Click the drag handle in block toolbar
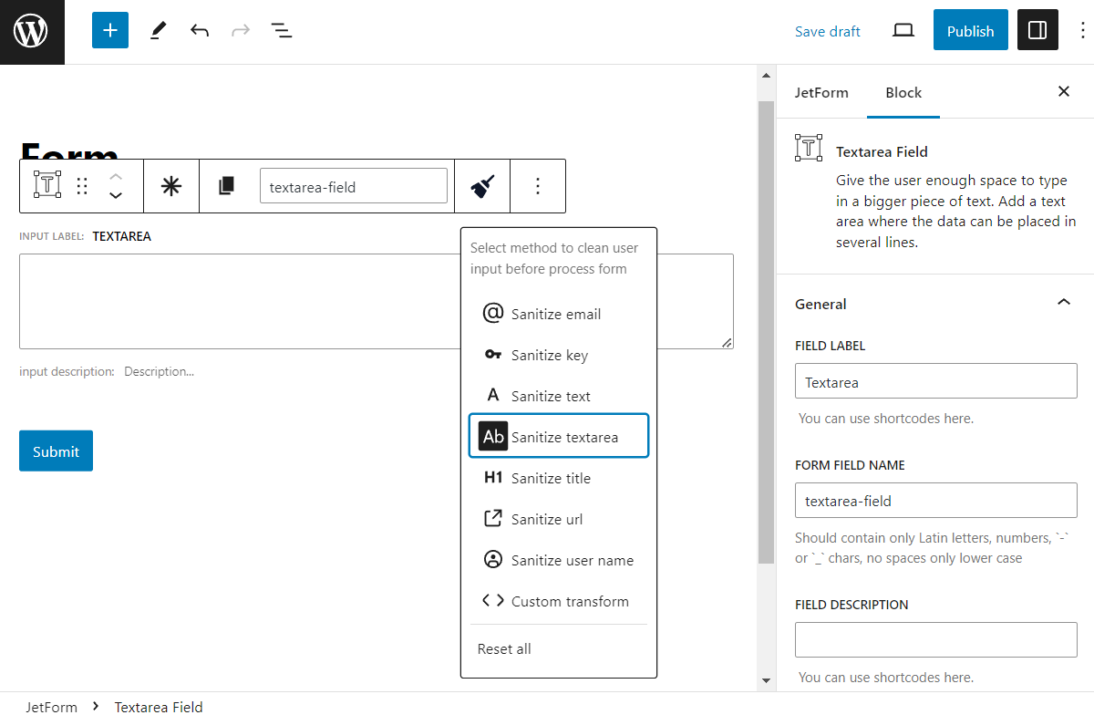Viewport: 1094px width, 715px height. (x=81, y=185)
